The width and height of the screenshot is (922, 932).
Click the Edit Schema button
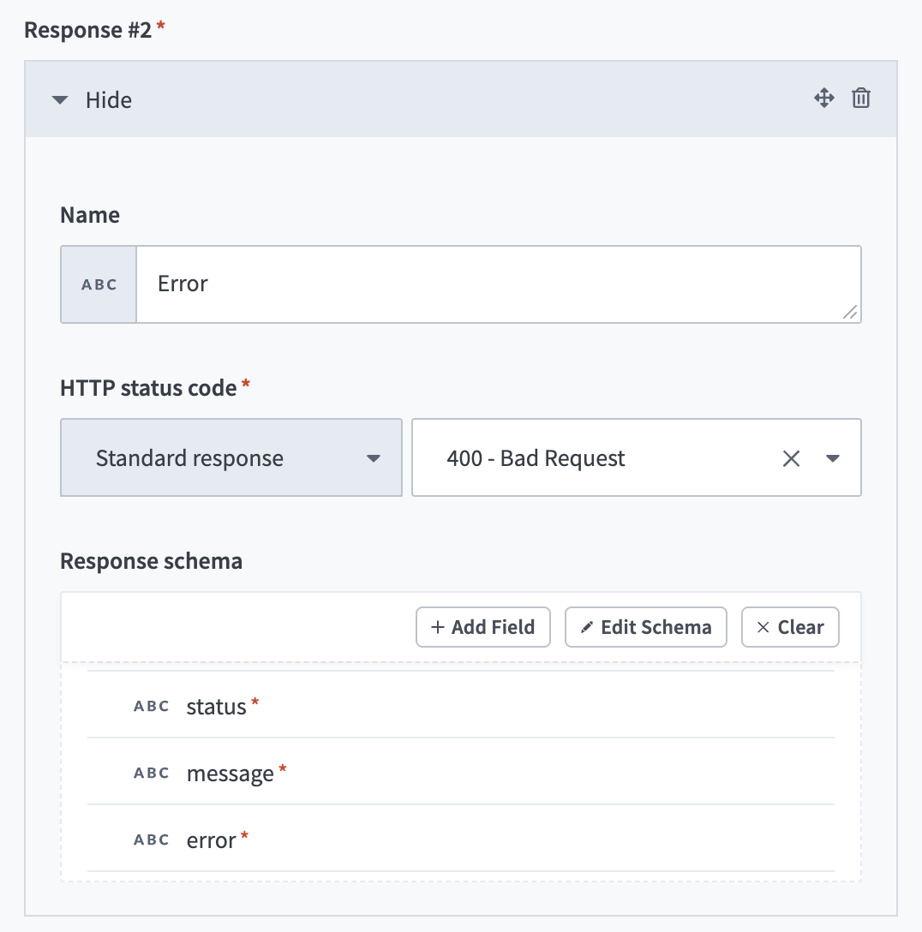point(645,627)
